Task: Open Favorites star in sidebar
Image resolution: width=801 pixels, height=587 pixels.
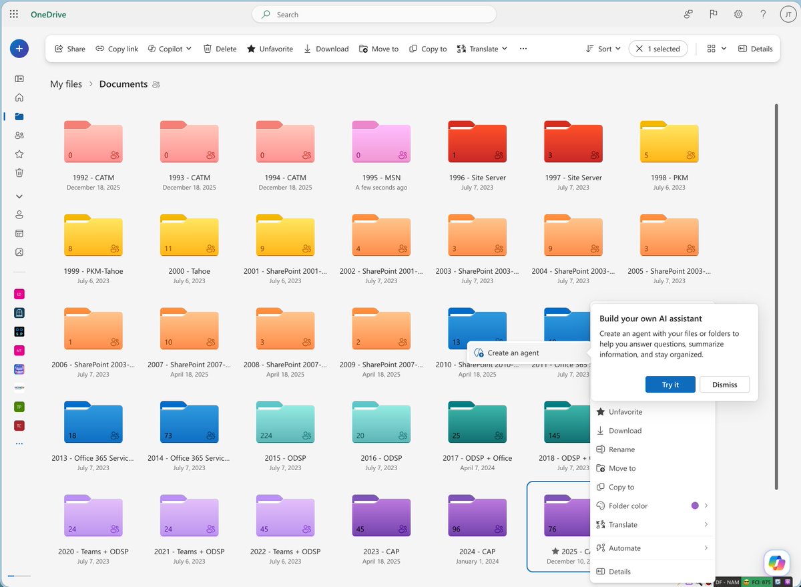Action: [19, 154]
